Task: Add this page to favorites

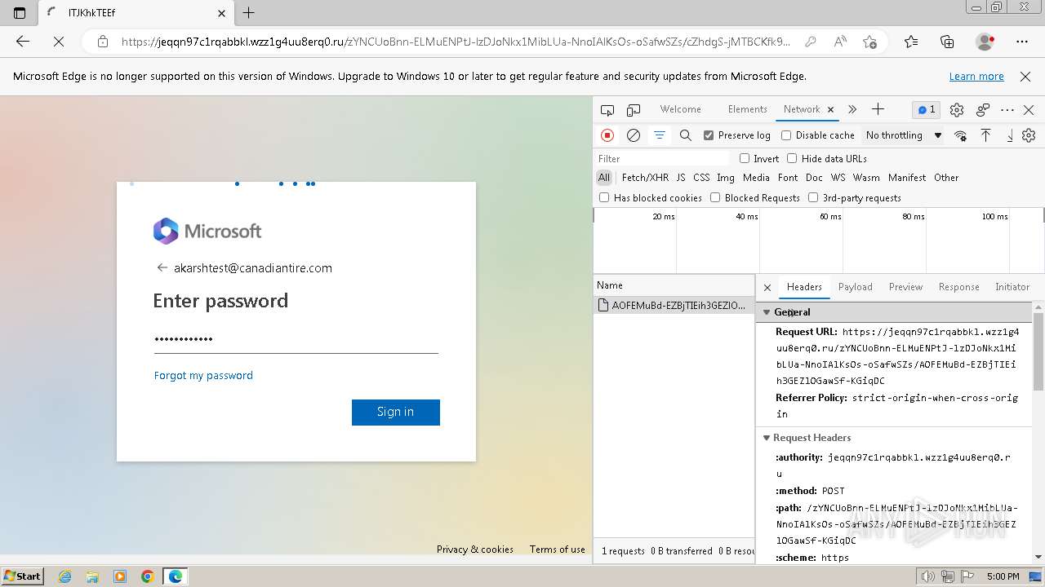Action: pos(870,42)
